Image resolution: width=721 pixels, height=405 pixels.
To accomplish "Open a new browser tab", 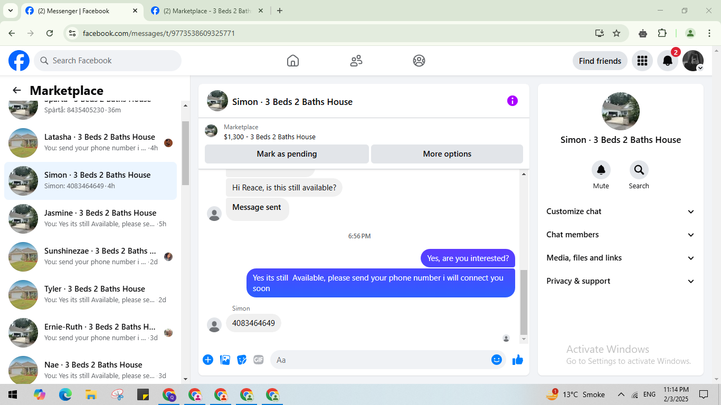I will [280, 11].
